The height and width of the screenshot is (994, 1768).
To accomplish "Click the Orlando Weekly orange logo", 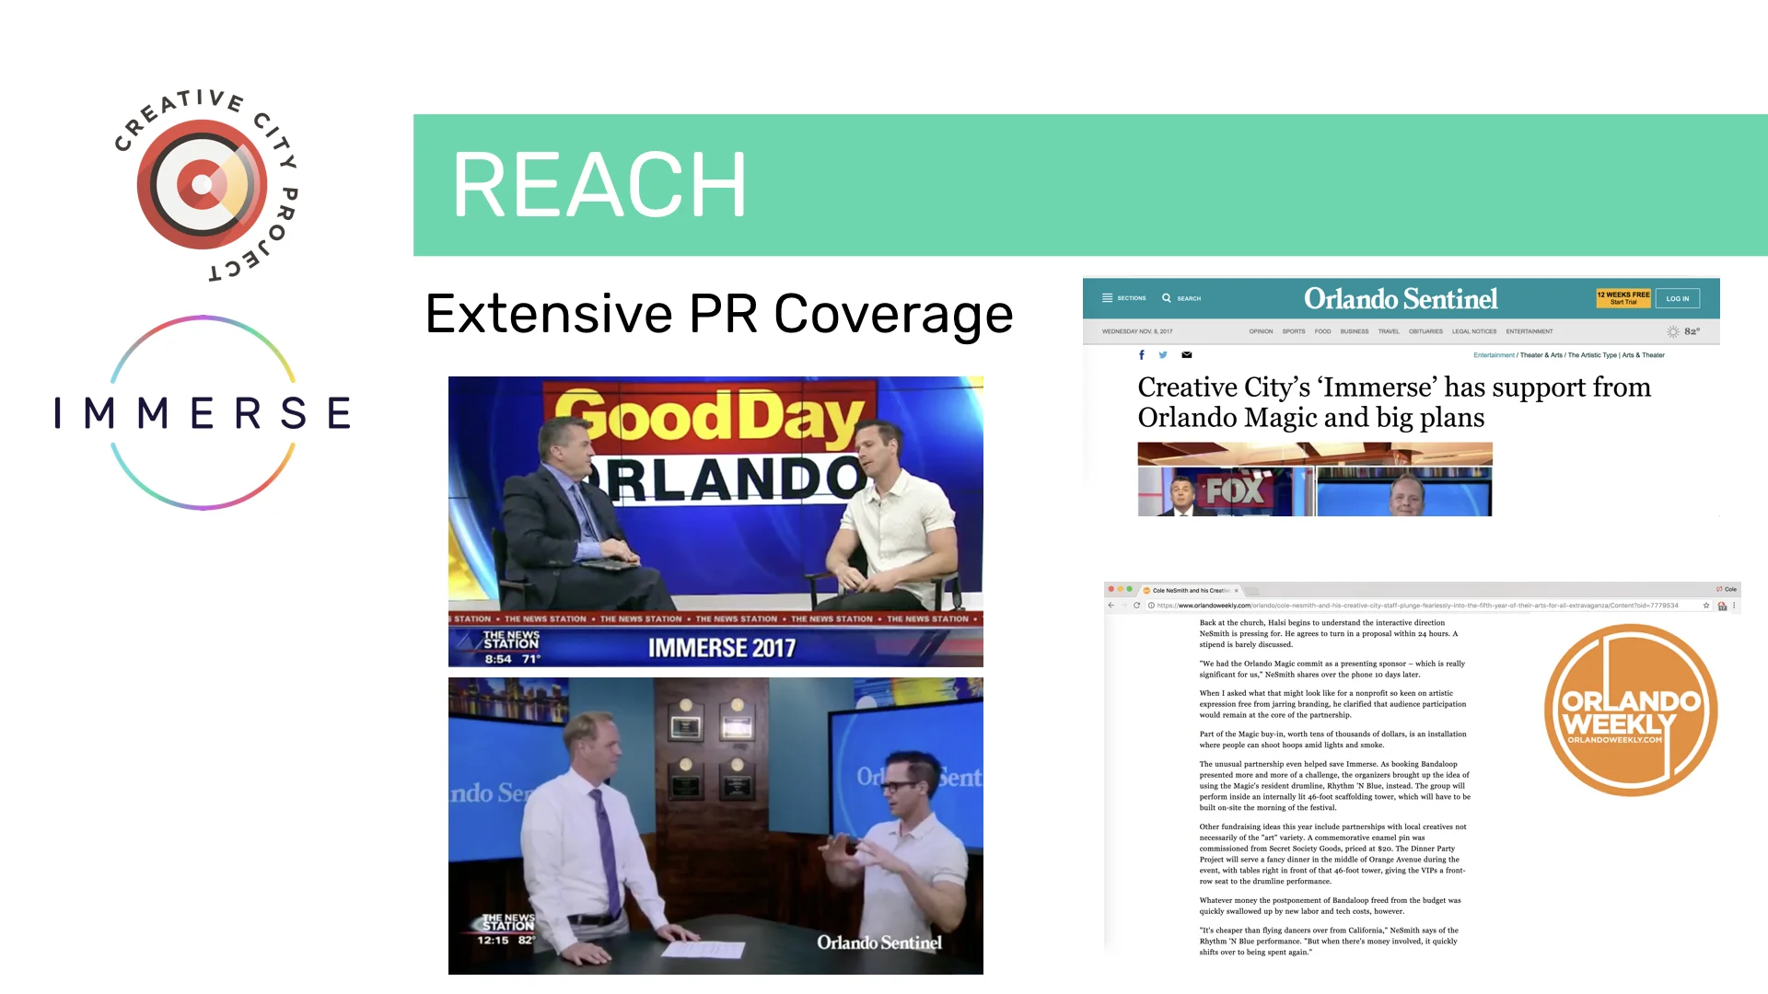I will [1631, 710].
